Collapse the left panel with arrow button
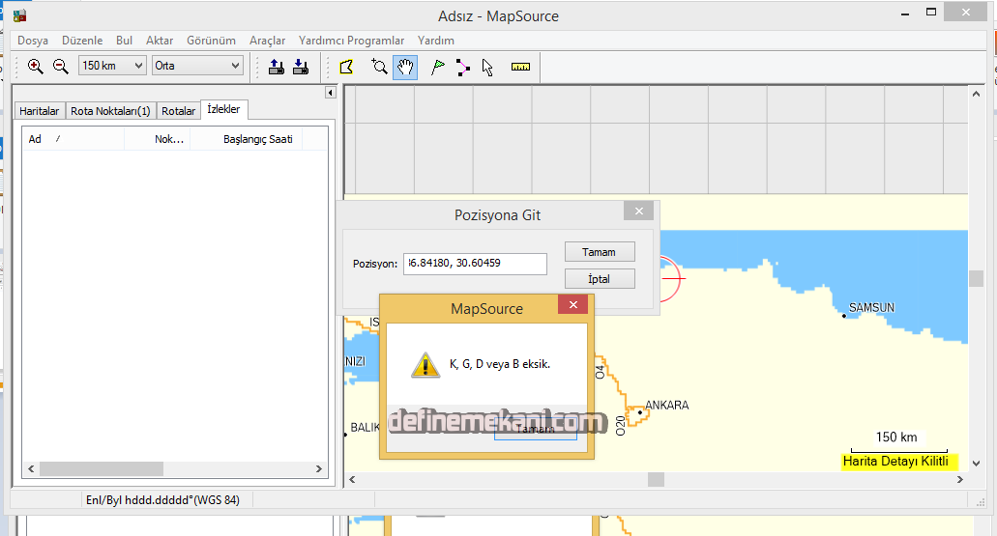Image resolution: width=997 pixels, height=536 pixels. (330, 93)
